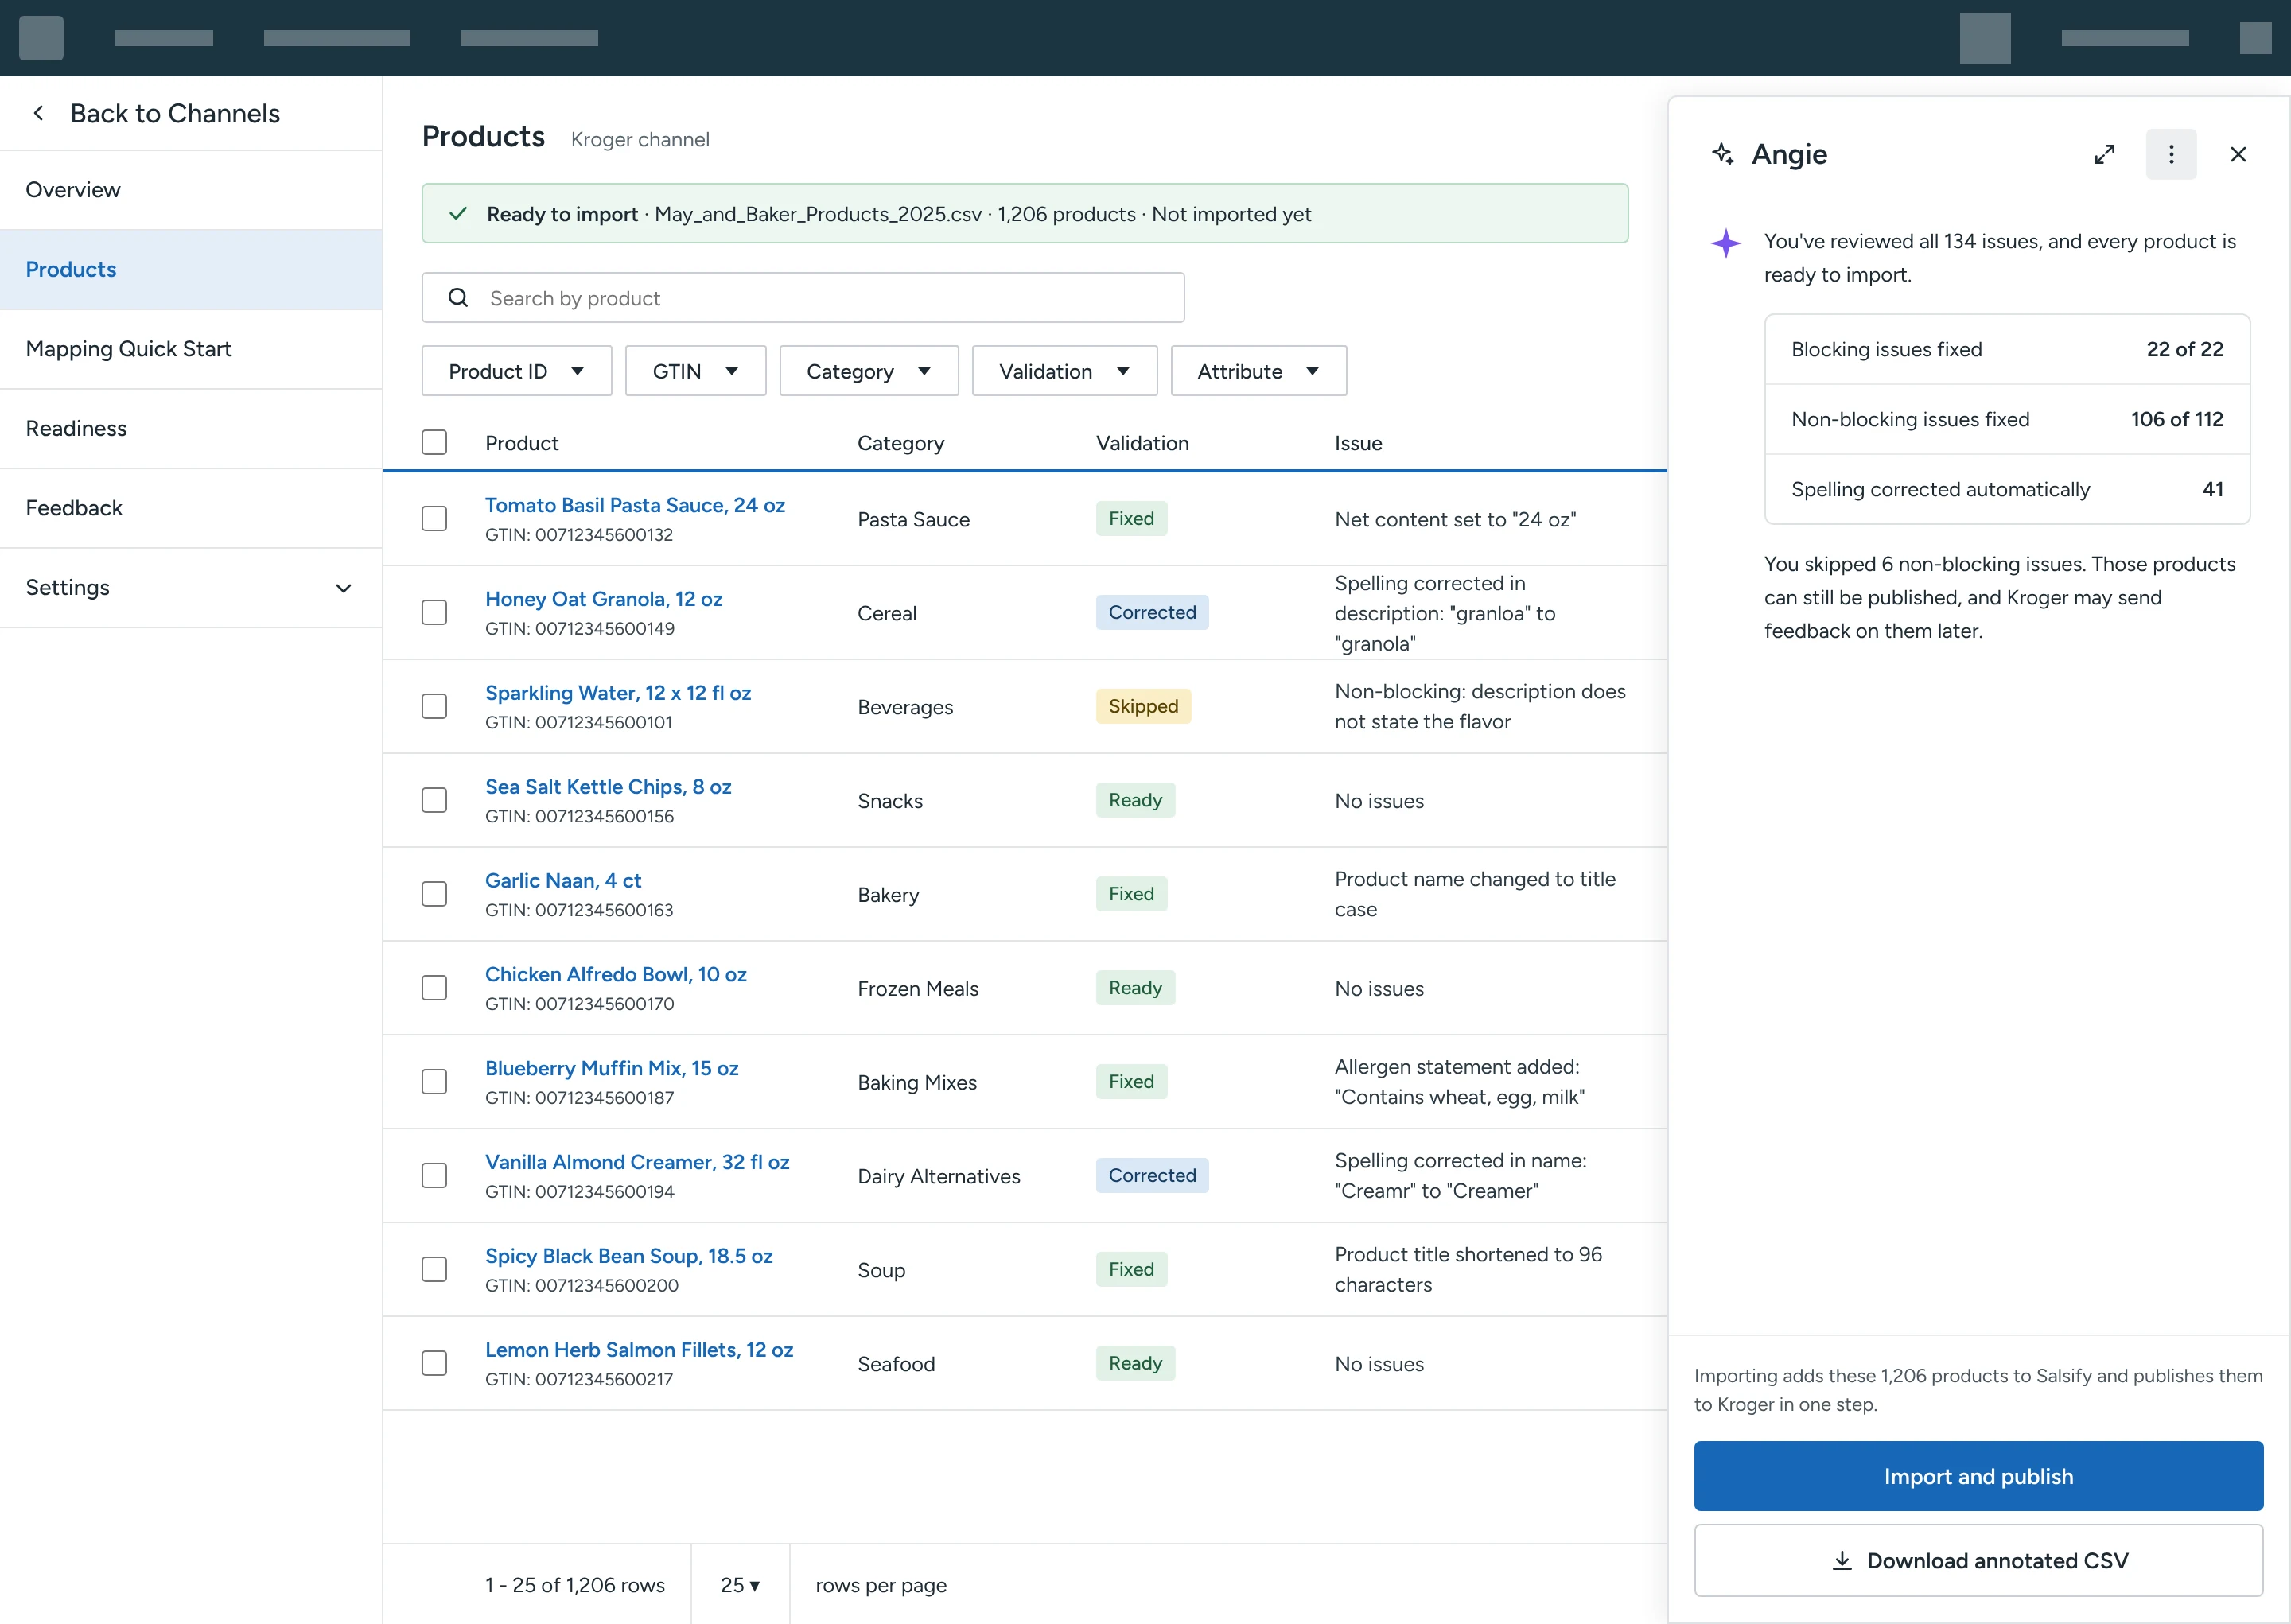Open Sparkling Water product link
The image size is (2291, 1624).
point(618,693)
